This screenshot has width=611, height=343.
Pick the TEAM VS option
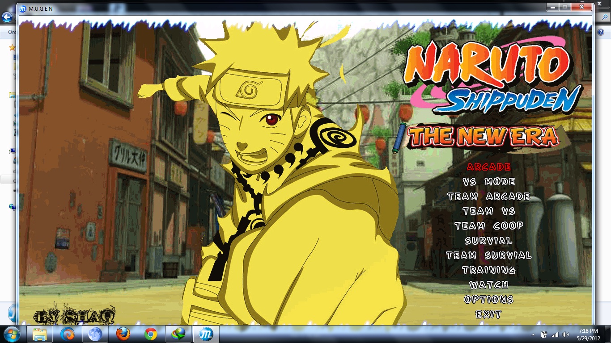488,211
